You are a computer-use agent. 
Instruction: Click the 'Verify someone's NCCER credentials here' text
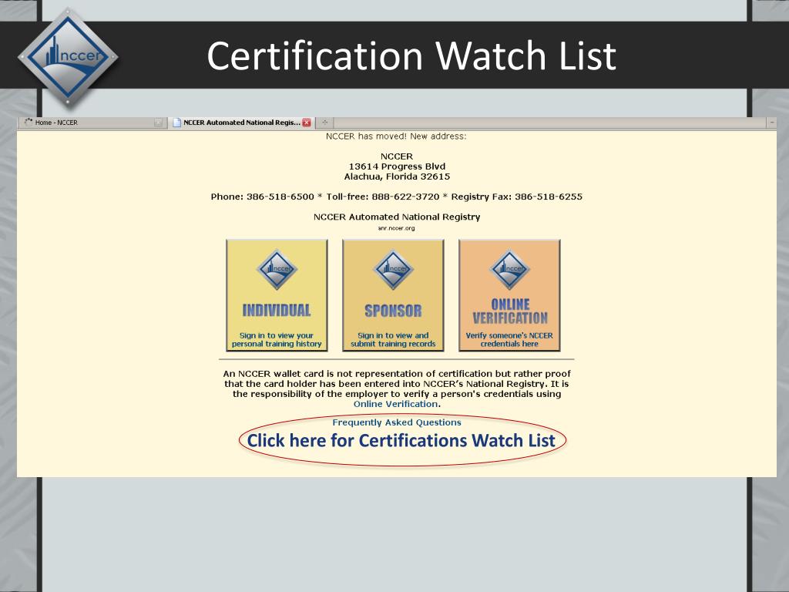click(509, 339)
